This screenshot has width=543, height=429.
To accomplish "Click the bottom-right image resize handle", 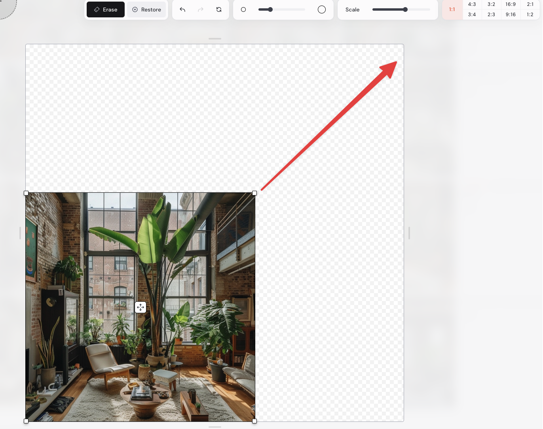I will 254,421.
